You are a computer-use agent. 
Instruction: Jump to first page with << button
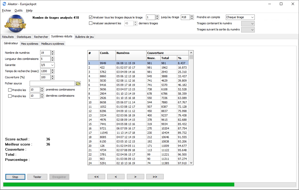(96, 177)
